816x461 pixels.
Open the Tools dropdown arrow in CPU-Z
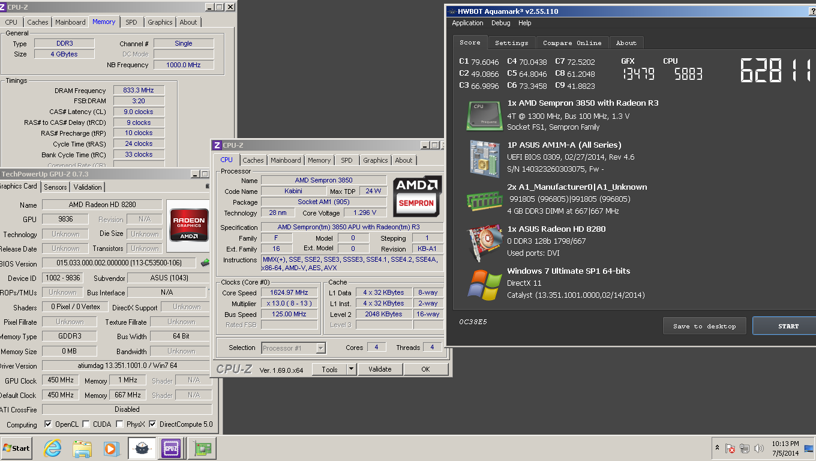click(x=351, y=369)
